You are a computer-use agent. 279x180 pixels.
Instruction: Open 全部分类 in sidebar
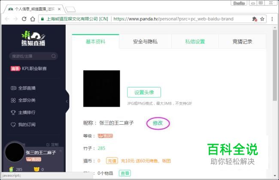click(23, 100)
